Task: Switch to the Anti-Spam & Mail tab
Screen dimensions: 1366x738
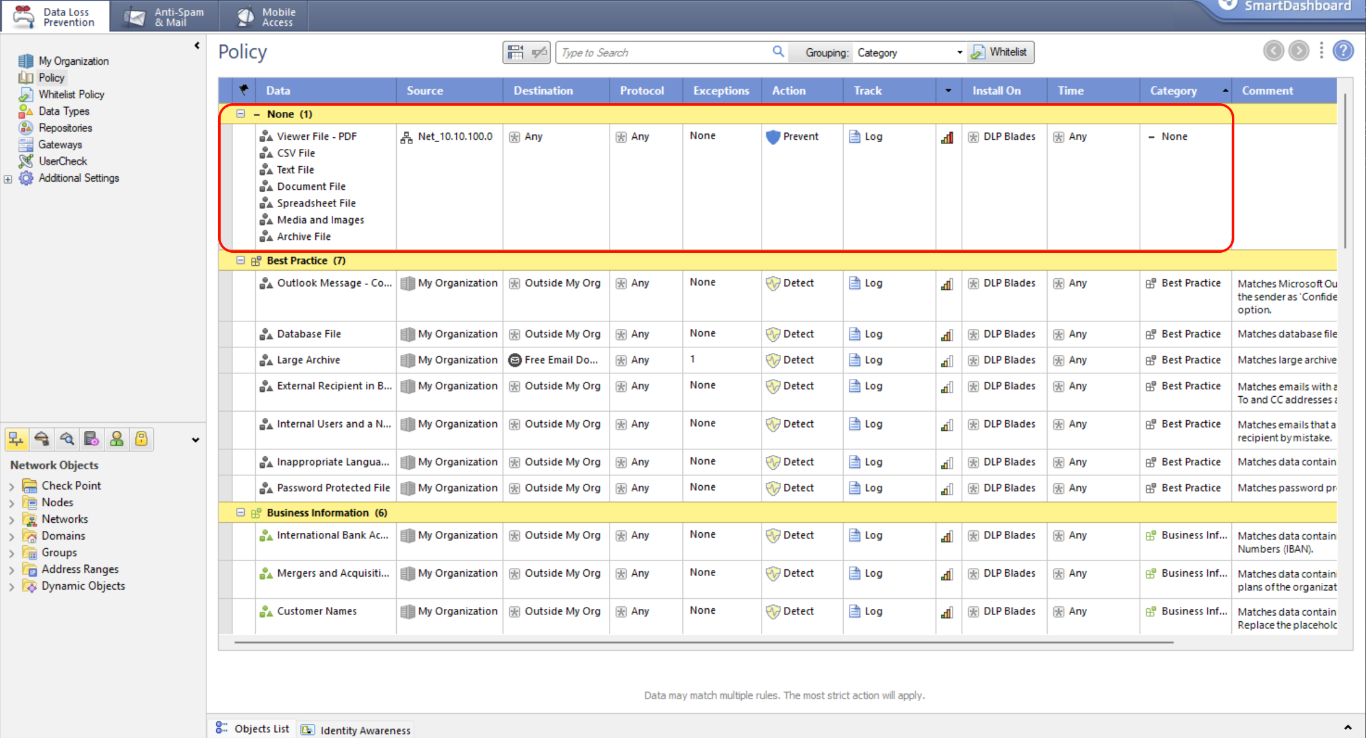Action: 164,17
